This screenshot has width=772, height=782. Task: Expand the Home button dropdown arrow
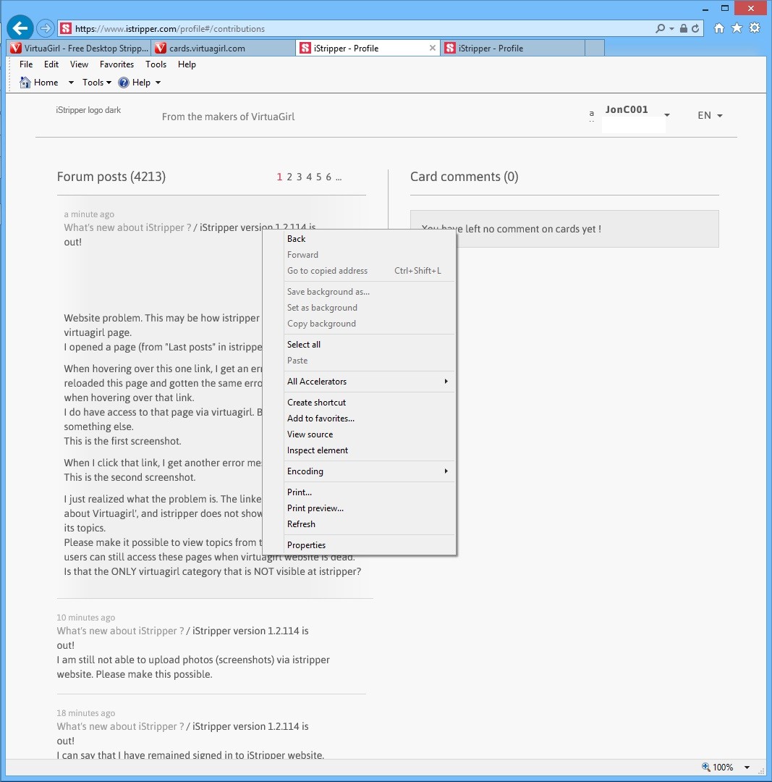71,83
